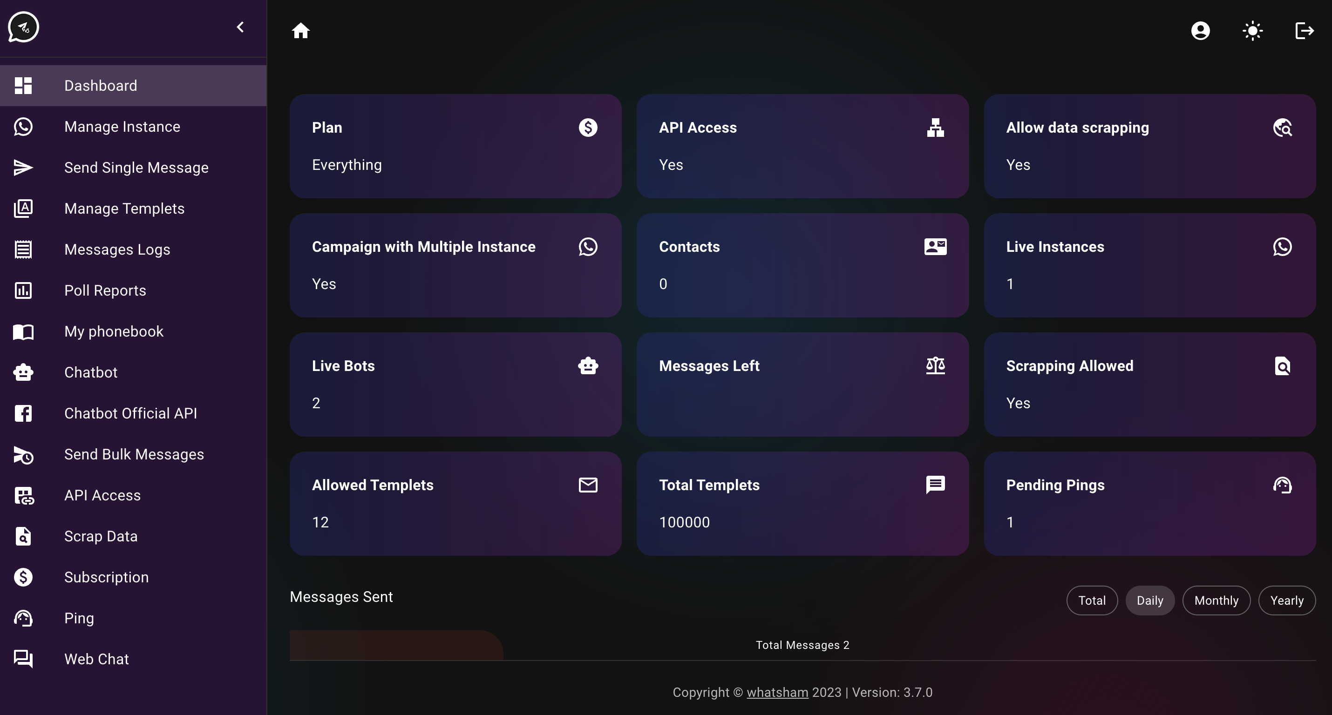Open Manage Instance from sidebar
The height and width of the screenshot is (715, 1332).
[x=122, y=127]
